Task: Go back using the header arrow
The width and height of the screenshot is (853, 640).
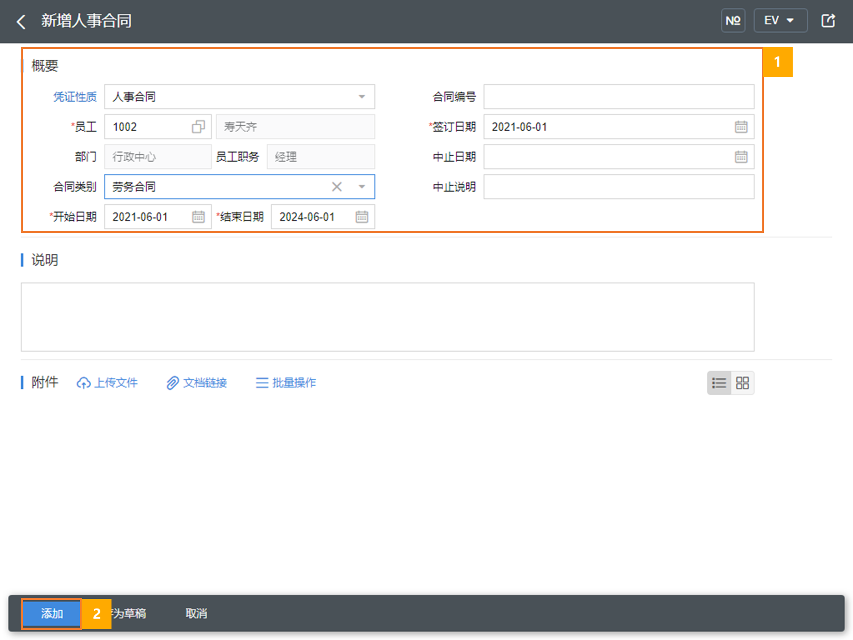Action: [x=21, y=22]
